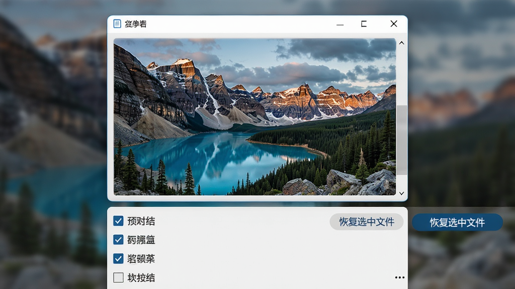
Task: Uncheck the third checked box in the list
Action: pyautogui.click(x=118, y=258)
